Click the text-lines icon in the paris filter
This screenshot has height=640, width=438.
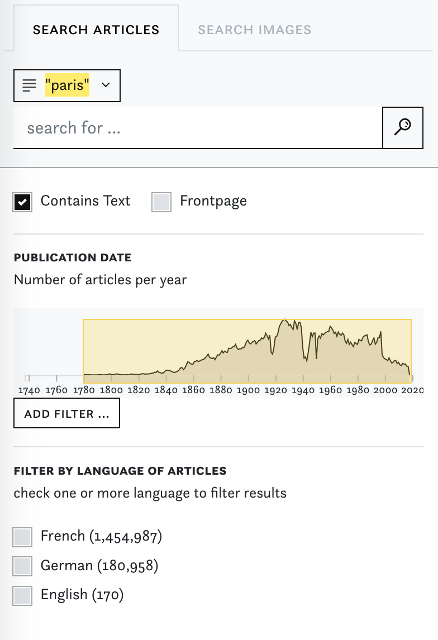tap(30, 85)
